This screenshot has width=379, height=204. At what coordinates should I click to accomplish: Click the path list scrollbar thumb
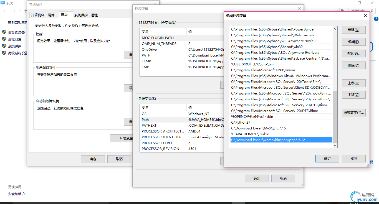tap(335, 117)
